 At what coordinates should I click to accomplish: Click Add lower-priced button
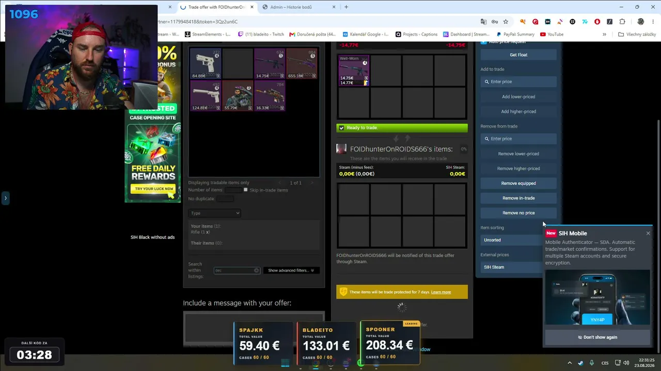point(518,97)
